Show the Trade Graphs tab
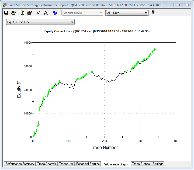The image size is (194, 170). [x=141, y=164]
